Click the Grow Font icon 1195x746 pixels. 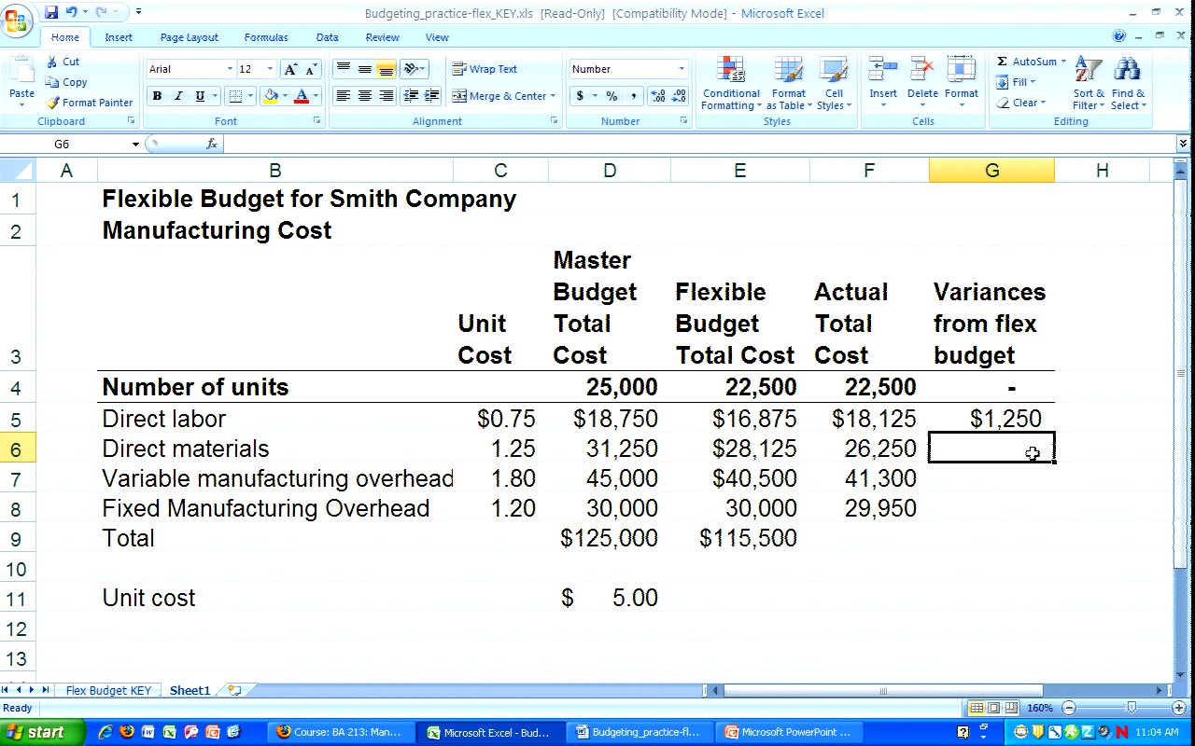[291, 69]
